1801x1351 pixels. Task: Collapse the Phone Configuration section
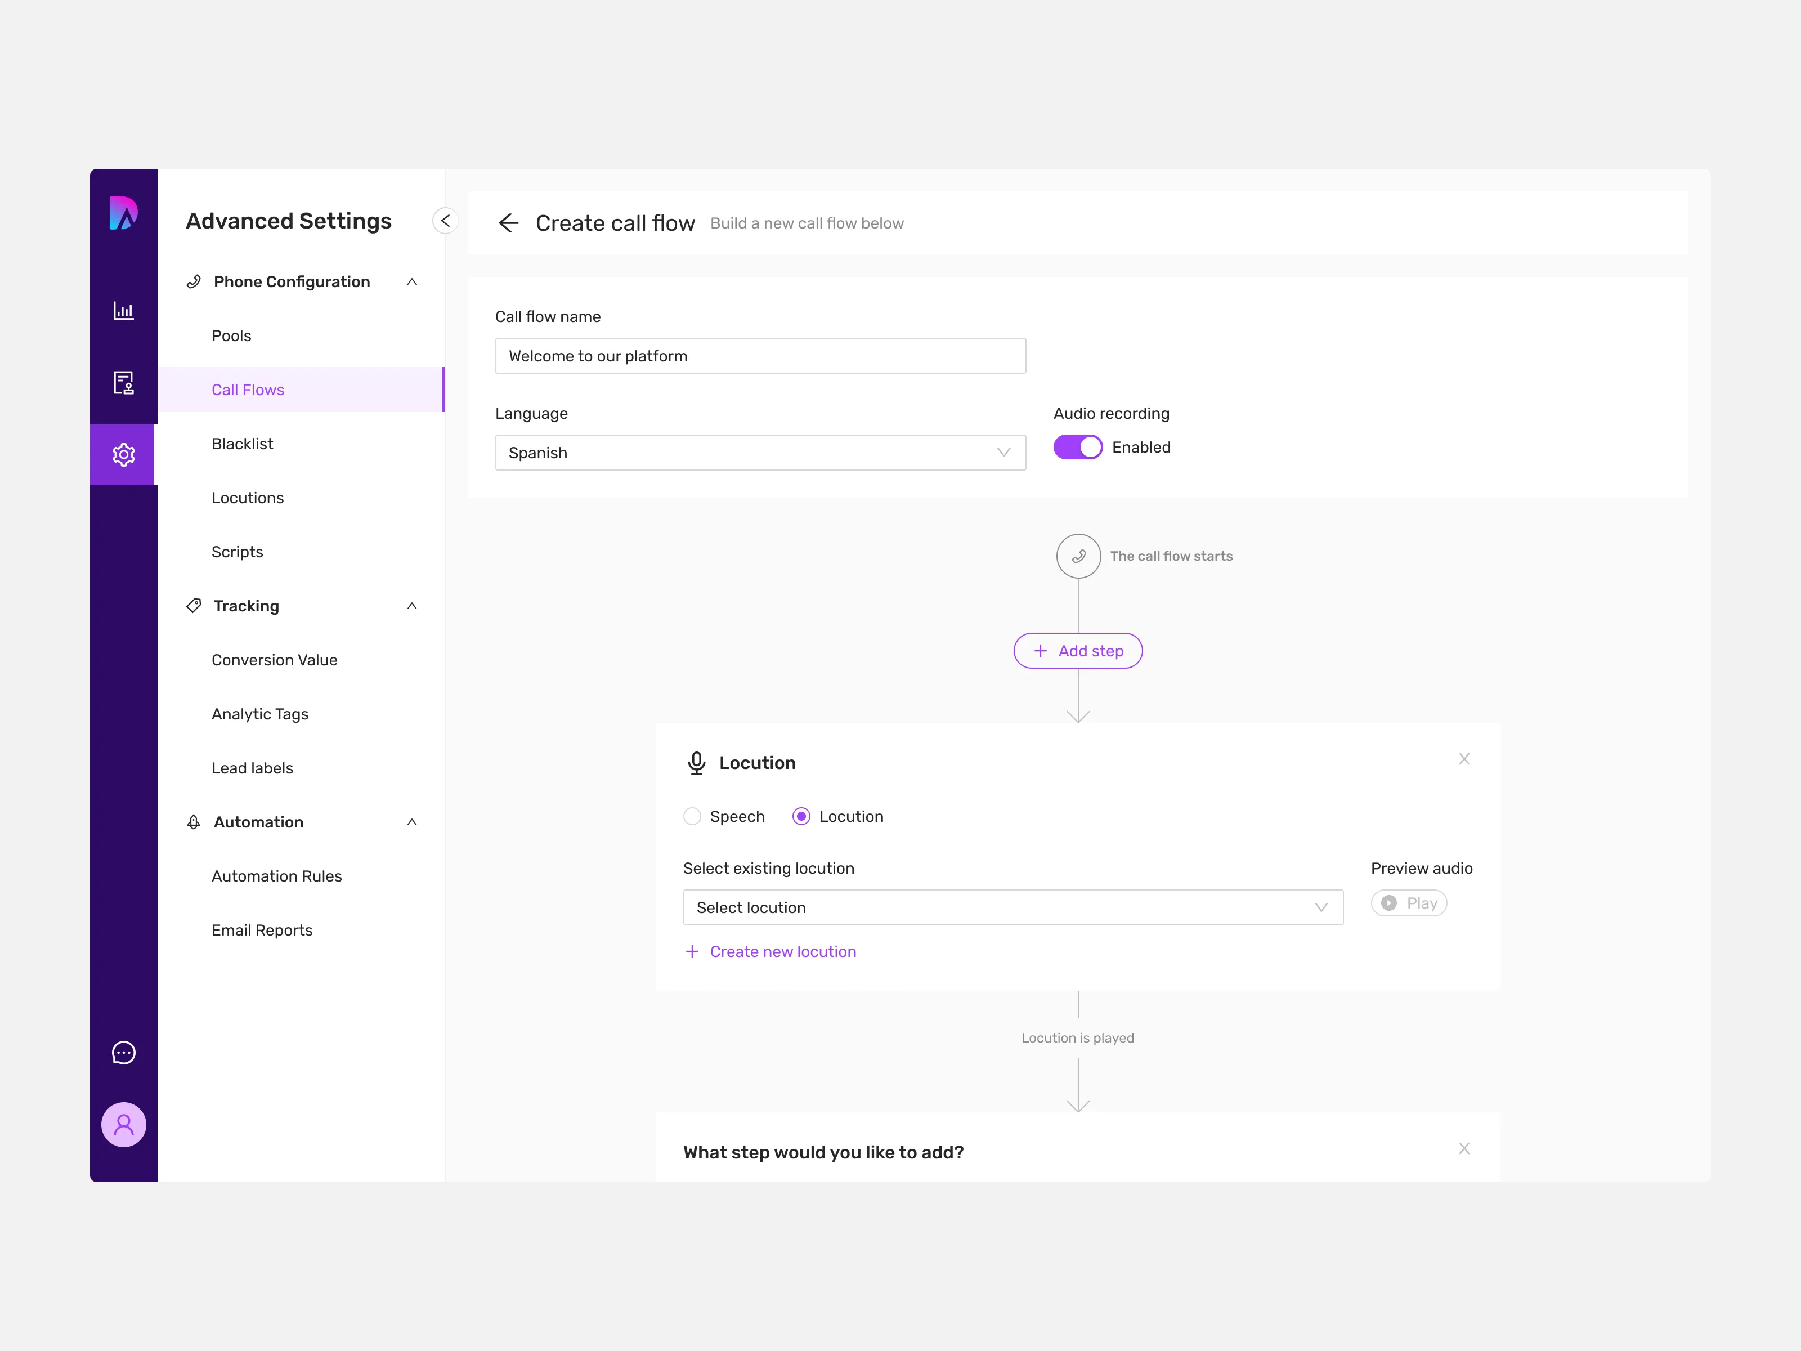tap(412, 282)
